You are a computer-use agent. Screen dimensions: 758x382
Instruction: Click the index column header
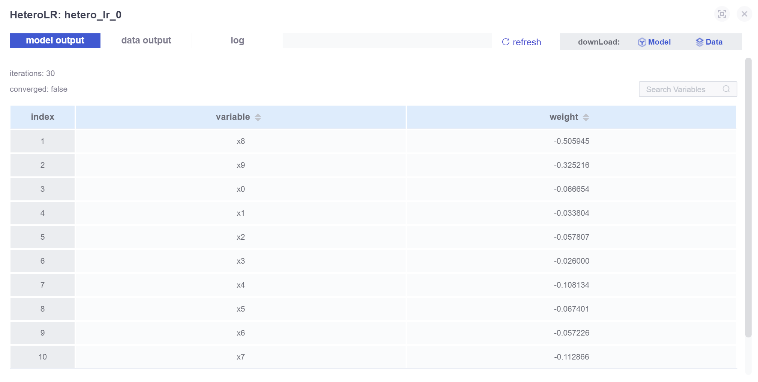coord(42,117)
